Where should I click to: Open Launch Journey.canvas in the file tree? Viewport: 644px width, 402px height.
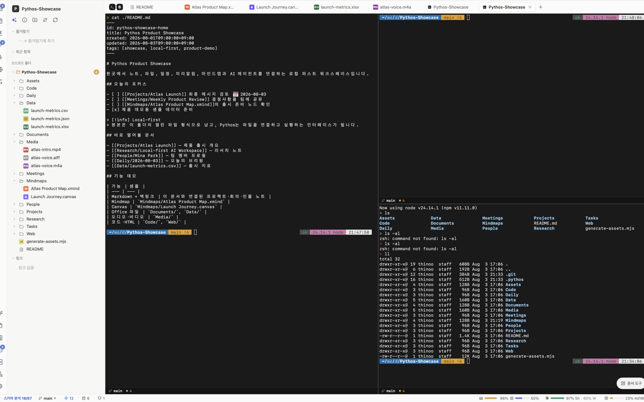tap(54, 197)
